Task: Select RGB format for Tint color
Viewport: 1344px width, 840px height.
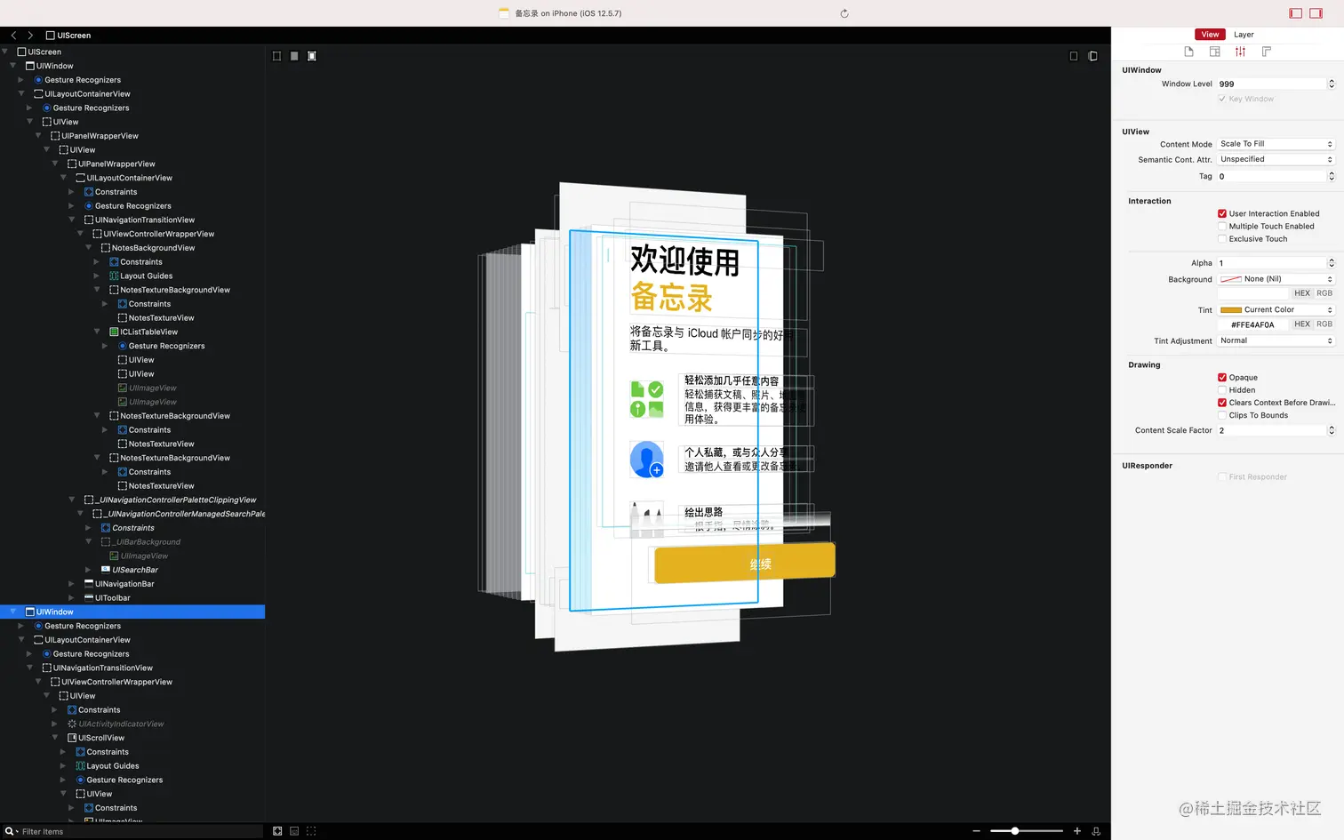Action: click(x=1324, y=324)
